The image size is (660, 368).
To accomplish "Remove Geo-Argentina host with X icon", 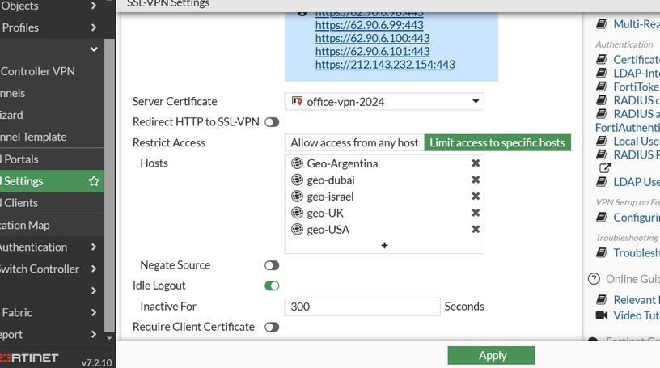I will coord(476,163).
